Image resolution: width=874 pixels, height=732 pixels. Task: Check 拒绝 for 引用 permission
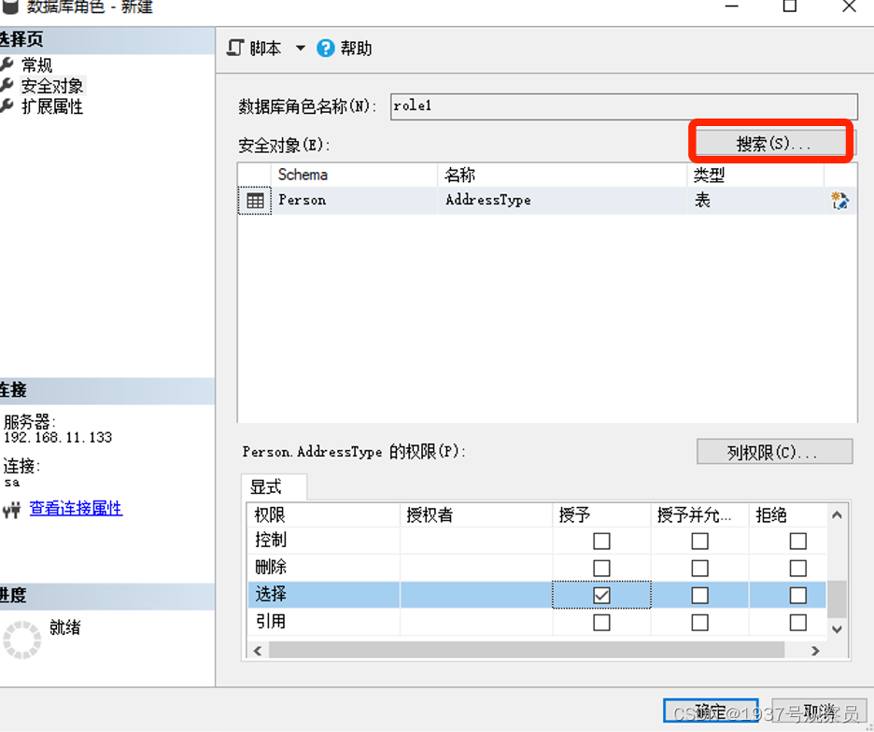[x=797, y=623]
